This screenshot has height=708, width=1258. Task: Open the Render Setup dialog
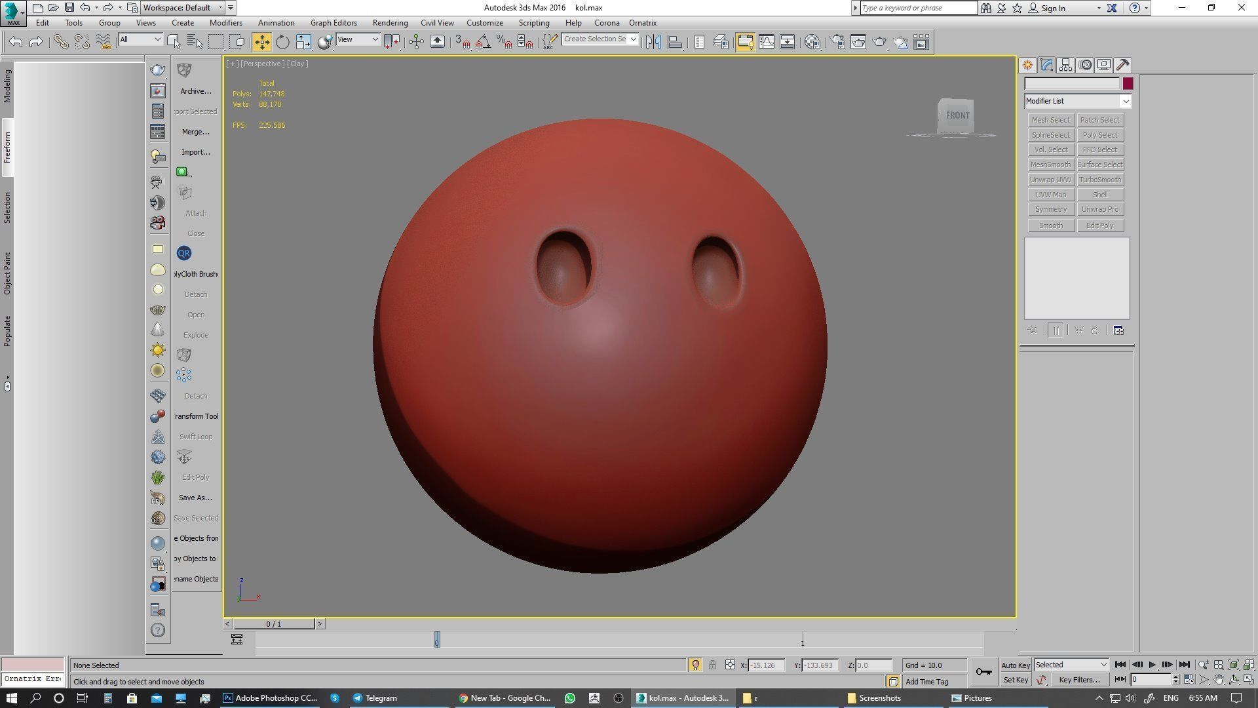coord(837,42)
